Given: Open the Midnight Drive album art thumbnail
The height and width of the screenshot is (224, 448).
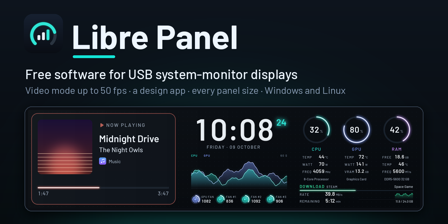Looking at the screenshot, I should (65, 147).
